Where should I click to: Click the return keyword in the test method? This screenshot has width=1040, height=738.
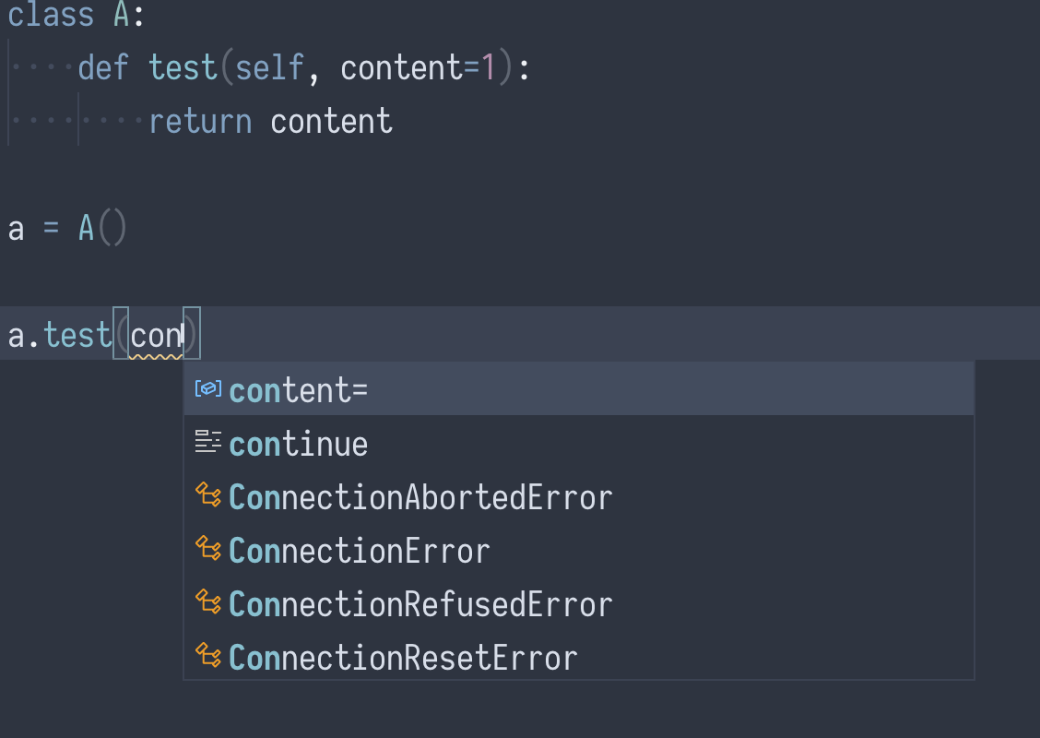click(200, 122)
